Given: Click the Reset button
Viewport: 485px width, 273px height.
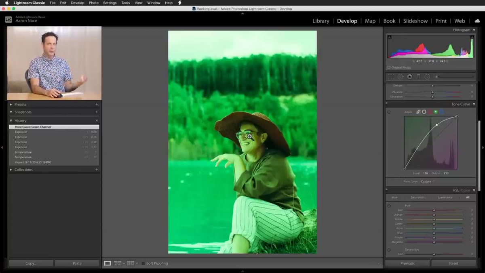Looking at the screenshot, I should (453, 263).
